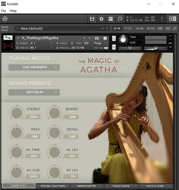Click the STEREO 100% value field
The image size is (179, 190).
[33, 117]
